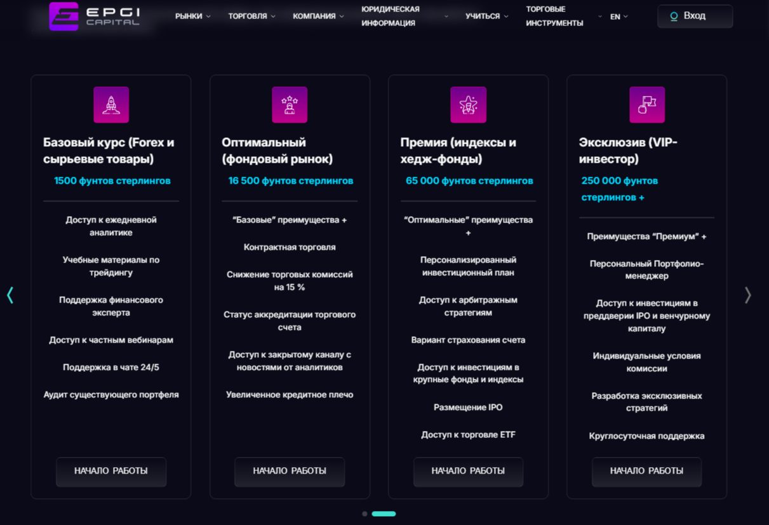Click the first carousel pagination dot
Viewport: 769px width, 525px height.
(x=365, y=514)
